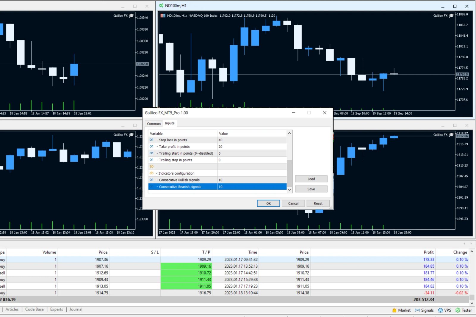Click the symbol table icon beside the NASDAQ 100 label
This screenshot has width=476, height=317.
[x=163, y=15]
